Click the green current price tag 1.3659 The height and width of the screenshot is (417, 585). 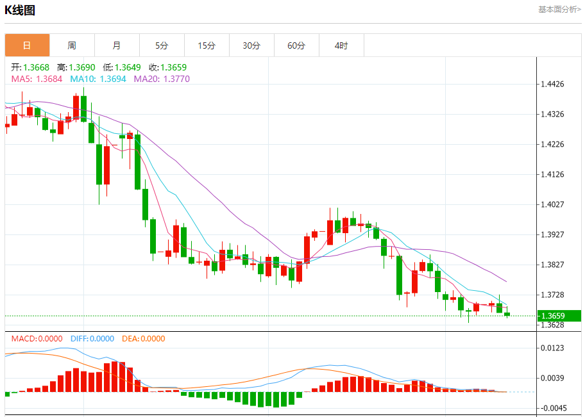(x=559, y=316)
